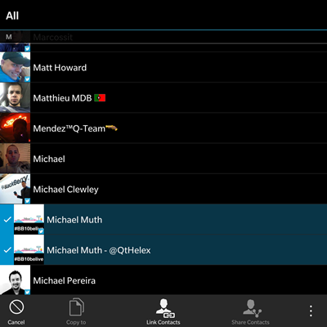This screenshot has height=327, width=327.
Task: Tap Matthieu MDB's profile photo
Action: (x=15, y=98)
